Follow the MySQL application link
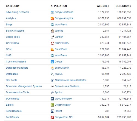This screenshot has height=121, width=137. point(59,74)
